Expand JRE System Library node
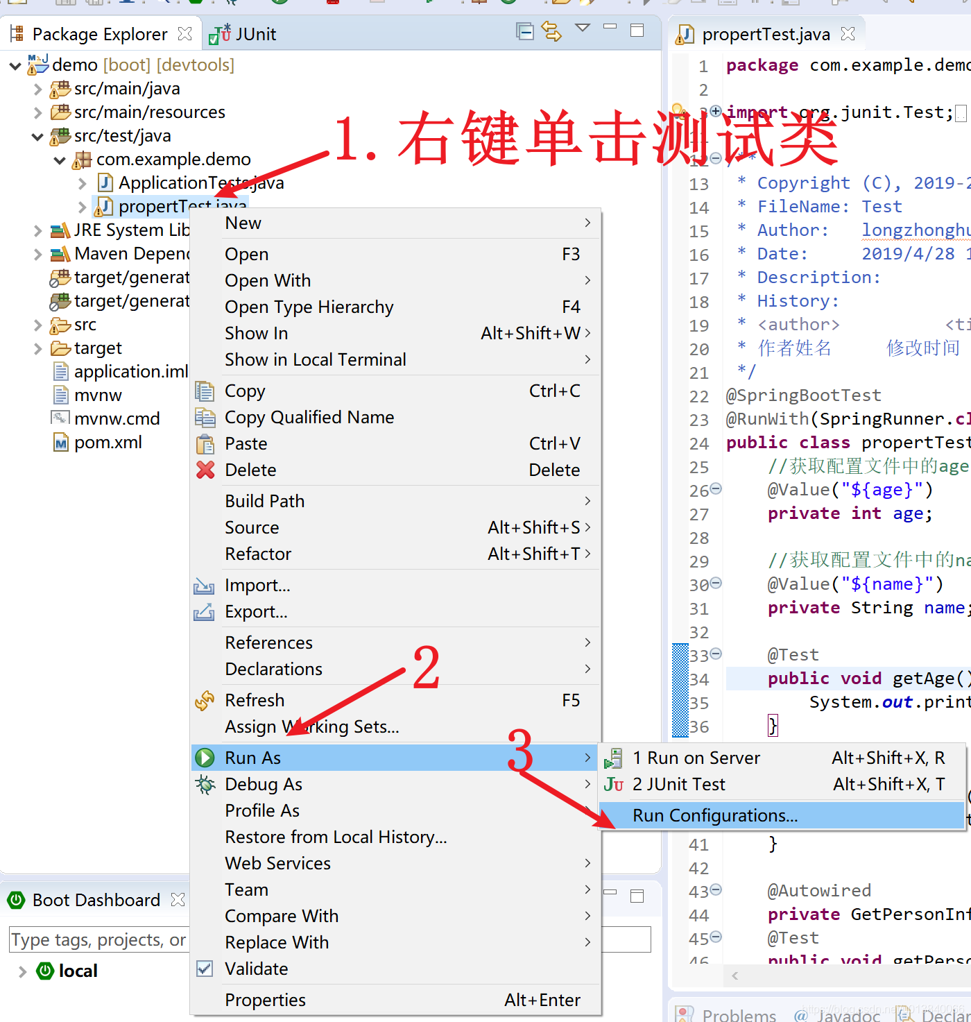 (x=38, y=231)
